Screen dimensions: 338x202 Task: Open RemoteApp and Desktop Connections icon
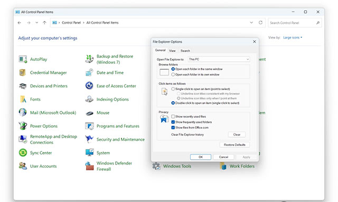click(23, 139)
